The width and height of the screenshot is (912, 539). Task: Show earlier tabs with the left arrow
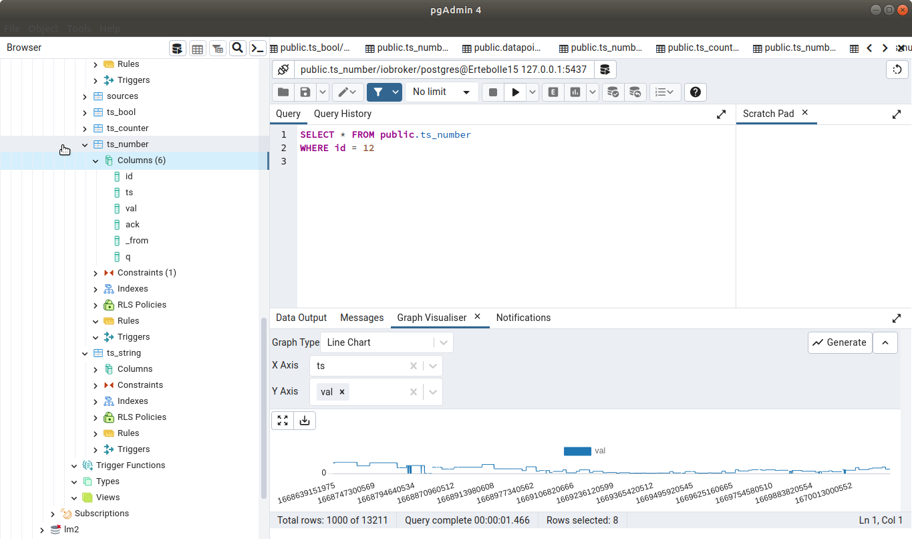click(869, 48)
